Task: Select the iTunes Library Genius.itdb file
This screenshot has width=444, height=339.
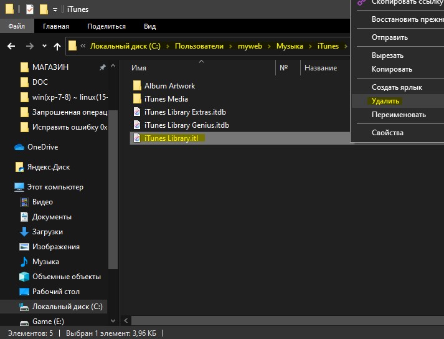Action: click(181, 125)
